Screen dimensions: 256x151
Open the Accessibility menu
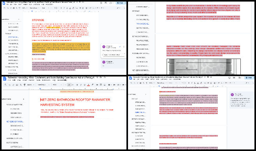[x=62, y=80]
